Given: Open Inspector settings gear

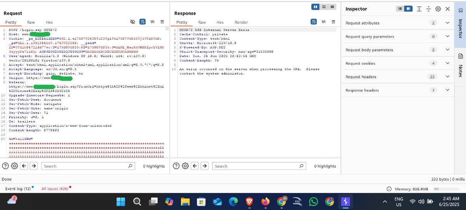Looking at the screenshot, I should pyautogui.click(x=438, y=9).
